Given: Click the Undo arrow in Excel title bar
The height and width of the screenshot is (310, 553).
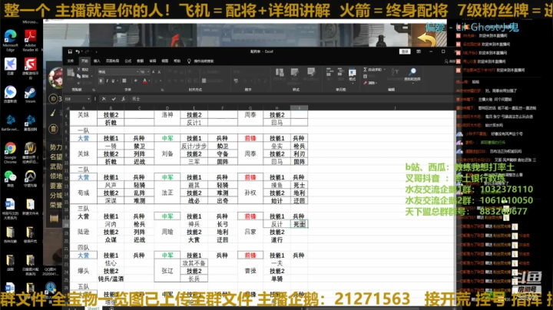Looking at the screenshot, I should tap(78, 51).
